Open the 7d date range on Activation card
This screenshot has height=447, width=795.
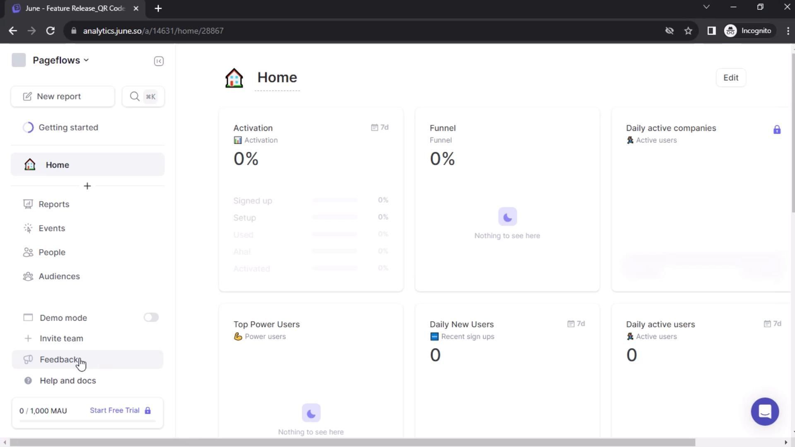[380, 127]
